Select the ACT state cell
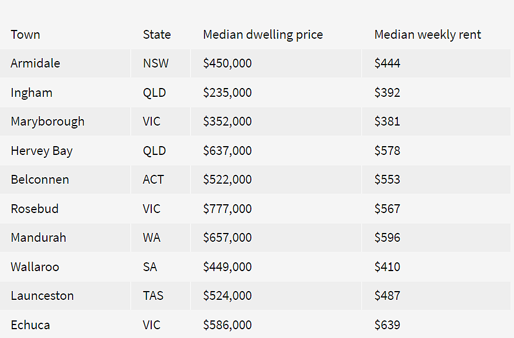 [154, 180]
